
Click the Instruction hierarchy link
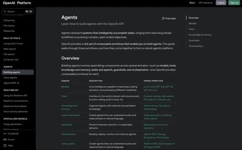click(x=156, y=126)
